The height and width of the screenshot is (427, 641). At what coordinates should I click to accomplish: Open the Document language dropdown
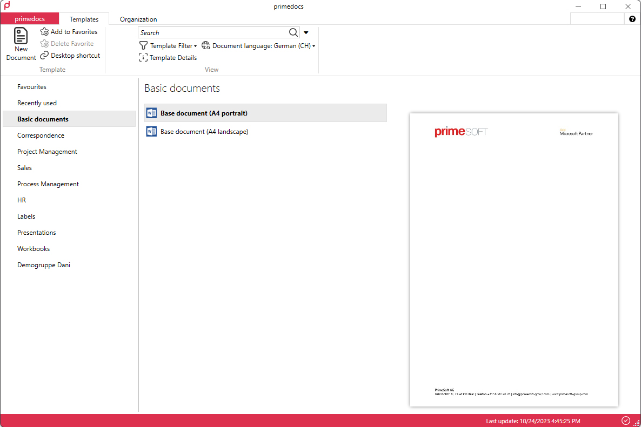coord(313,45)
